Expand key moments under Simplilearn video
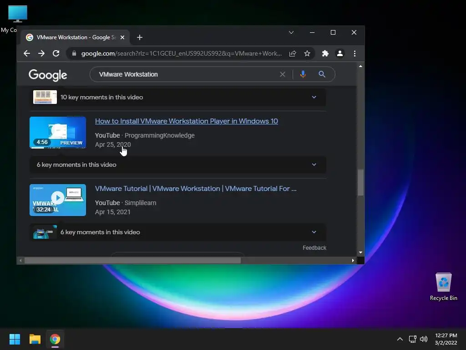 coord(178,232)
